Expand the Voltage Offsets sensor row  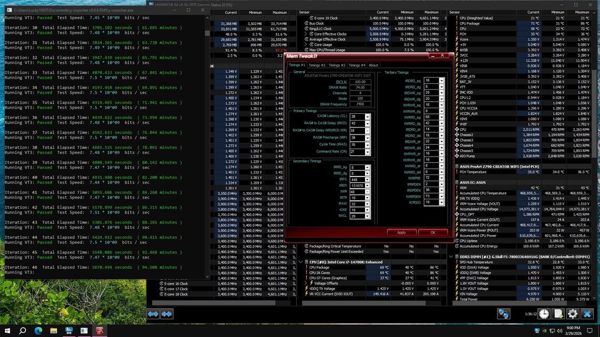[x=305, y=283]
